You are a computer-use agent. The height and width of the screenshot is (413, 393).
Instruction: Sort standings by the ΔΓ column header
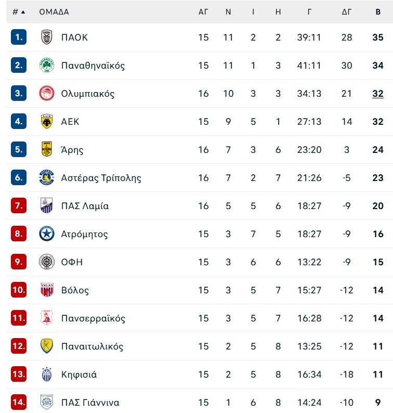point(347,12)
